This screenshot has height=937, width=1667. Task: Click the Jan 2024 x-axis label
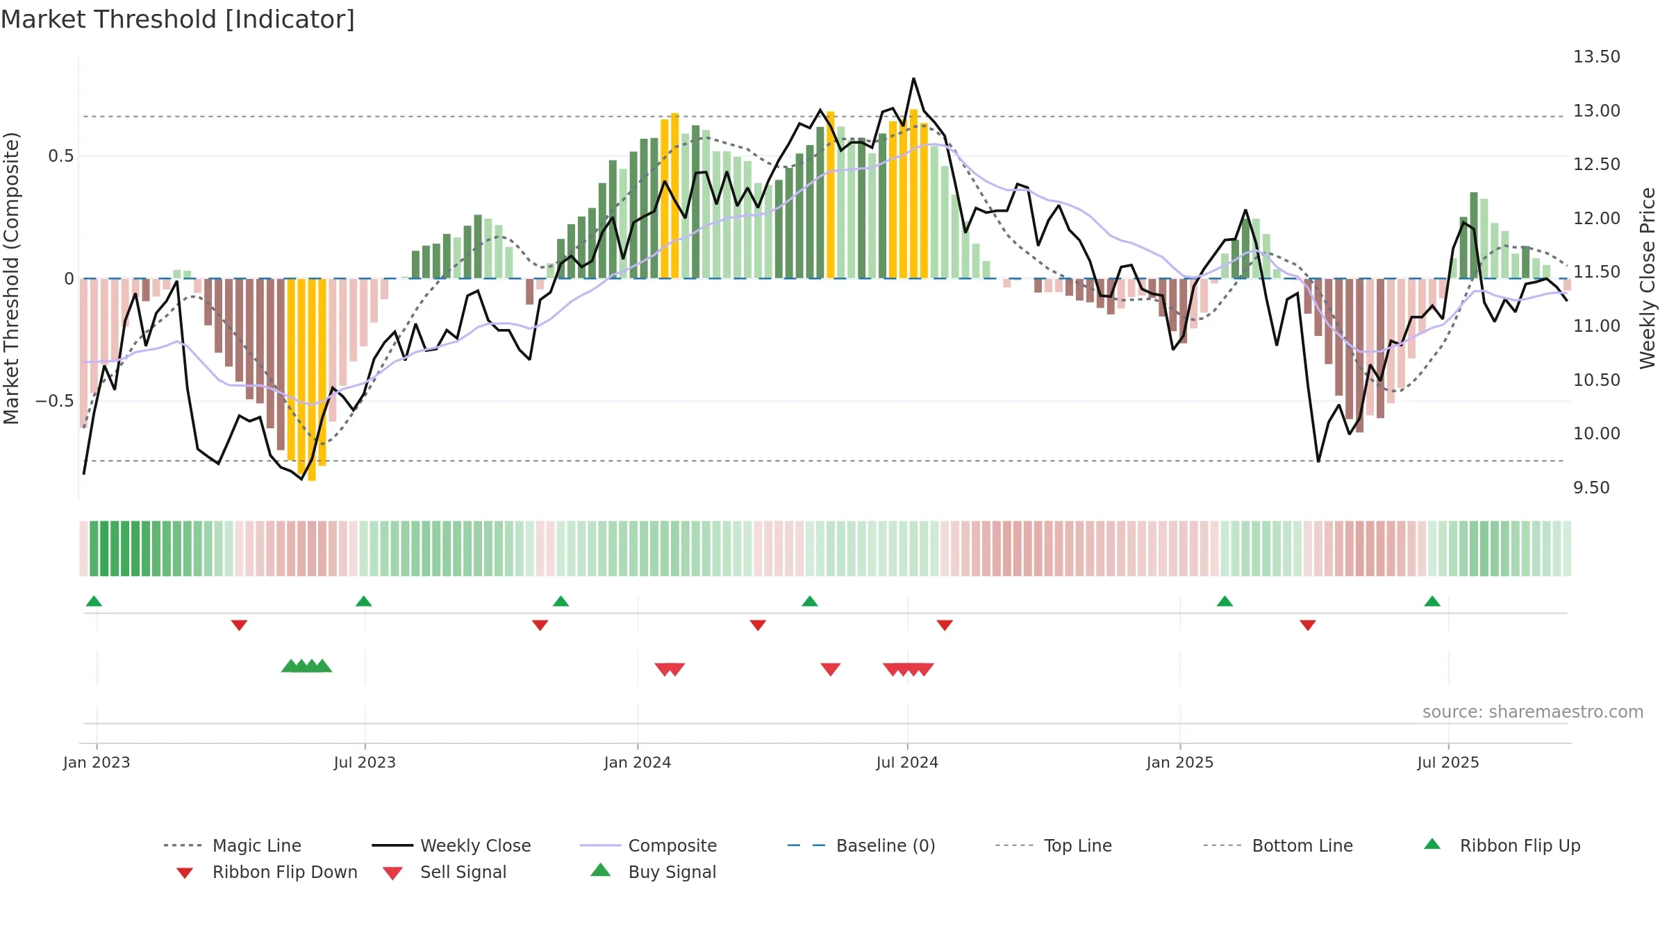pyautogui.click(x=638, y=763)
